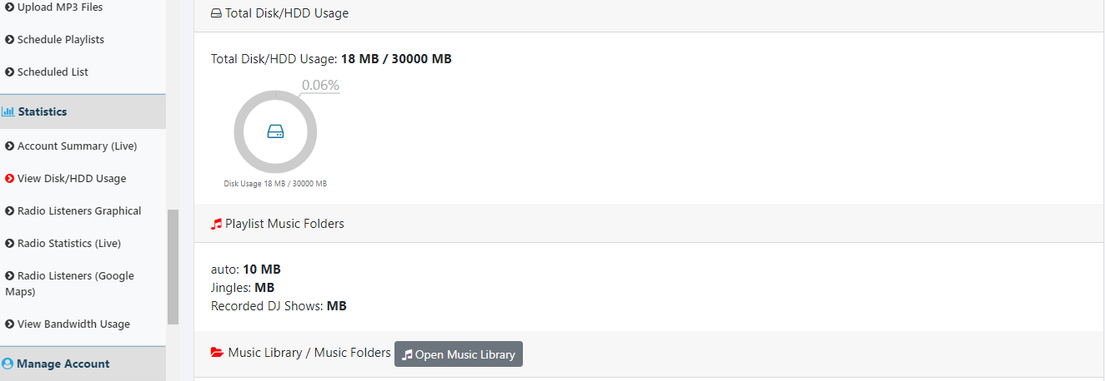Image resolution: width=1105 pixels, height=381 pixels.
Task: Click arrow icon beside Upload MP3 Files
Action: point(10,7)
